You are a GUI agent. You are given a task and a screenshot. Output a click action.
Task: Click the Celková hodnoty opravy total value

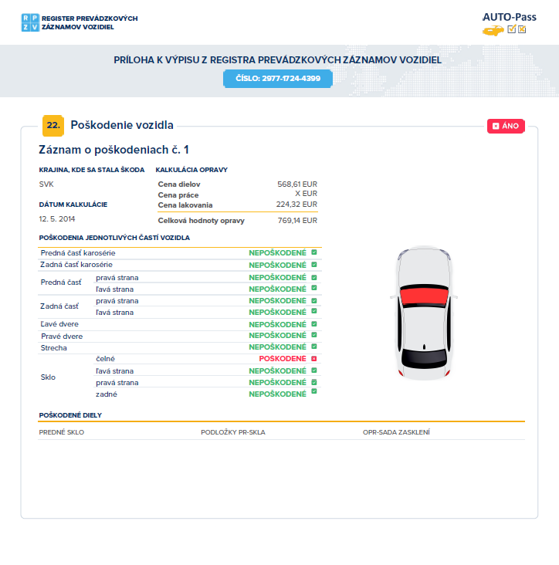coord(297,221)
